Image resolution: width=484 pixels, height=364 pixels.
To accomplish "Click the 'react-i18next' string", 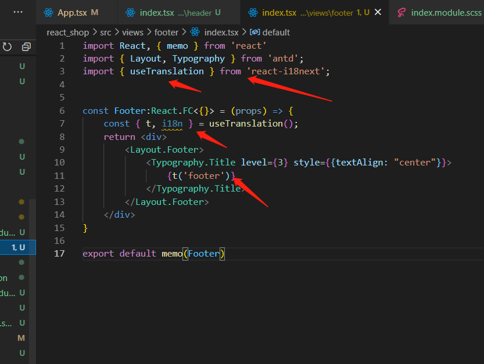I will click(285, 71).
